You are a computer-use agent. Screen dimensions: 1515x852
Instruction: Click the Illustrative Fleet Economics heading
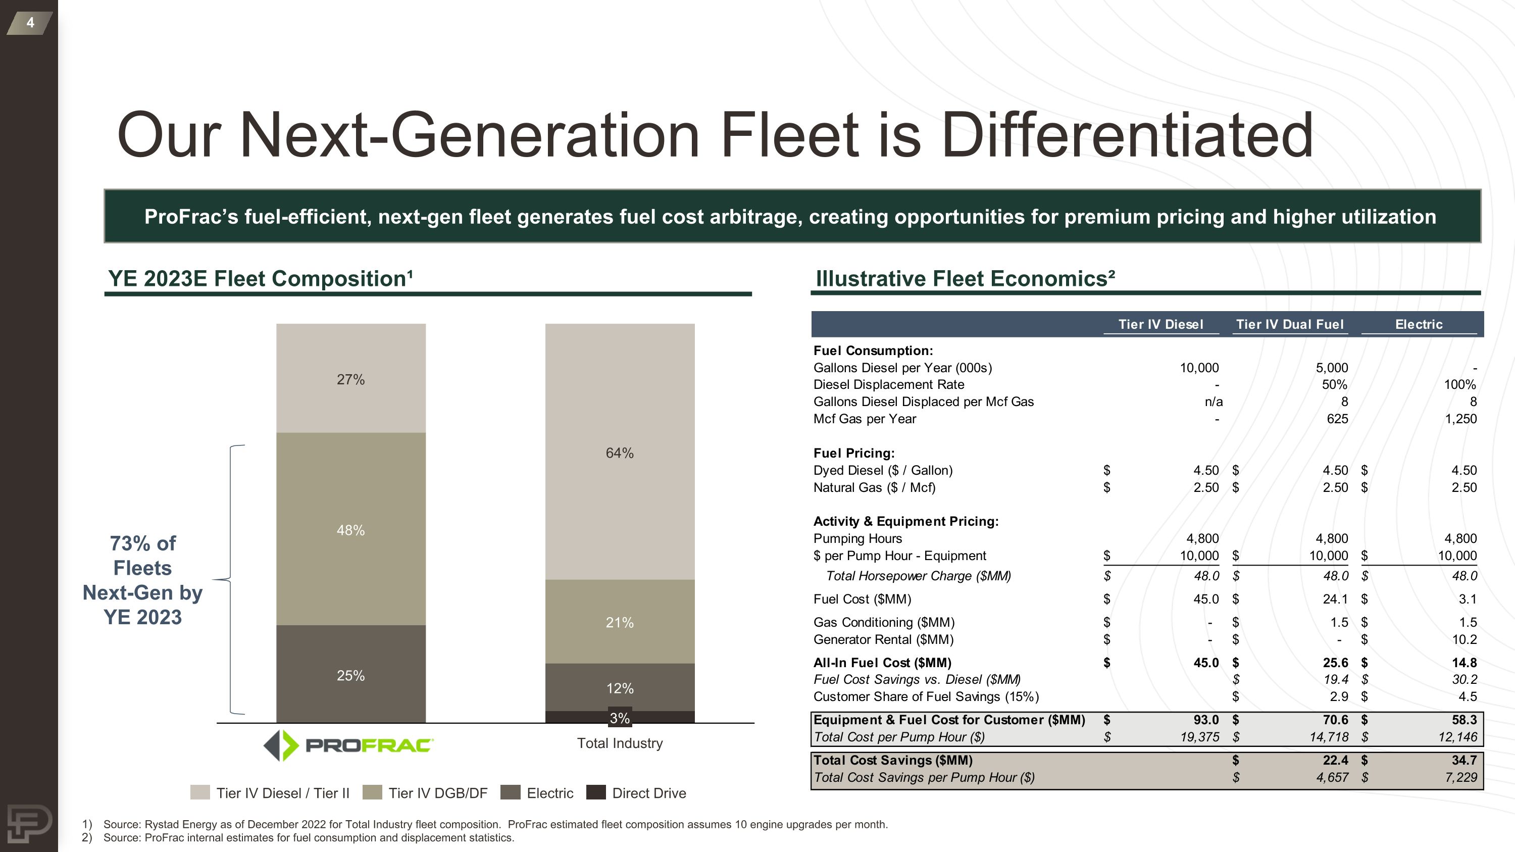pos(965,279)
